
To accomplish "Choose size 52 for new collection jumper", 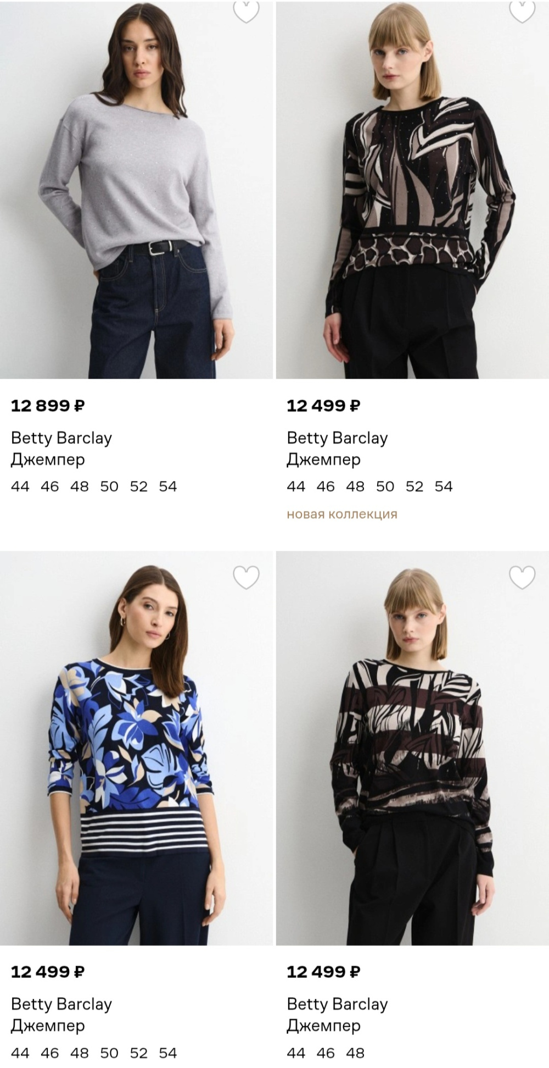I will click(414, 486).
